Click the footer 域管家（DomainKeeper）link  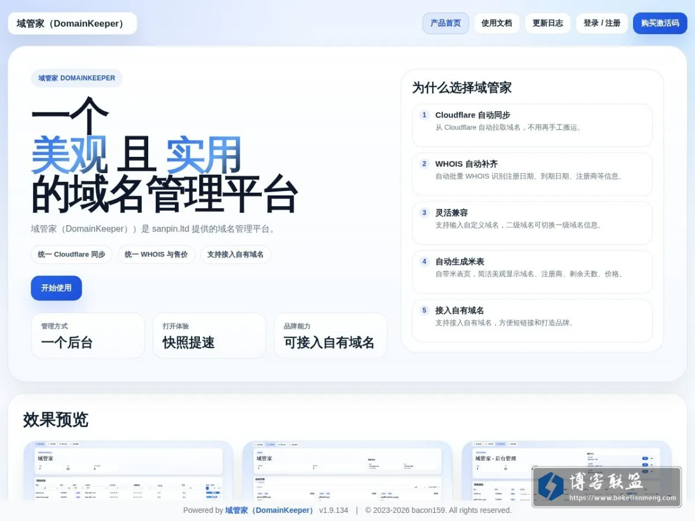270,511
